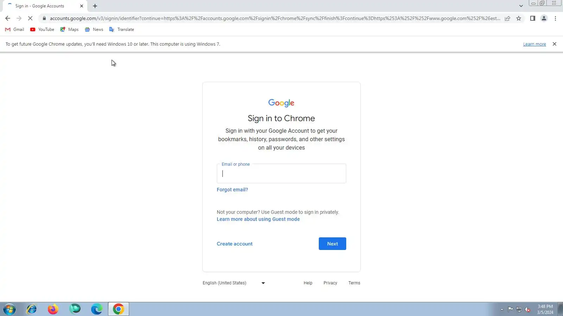
Task: Open the Terms footer link
Action: [354, 283]
